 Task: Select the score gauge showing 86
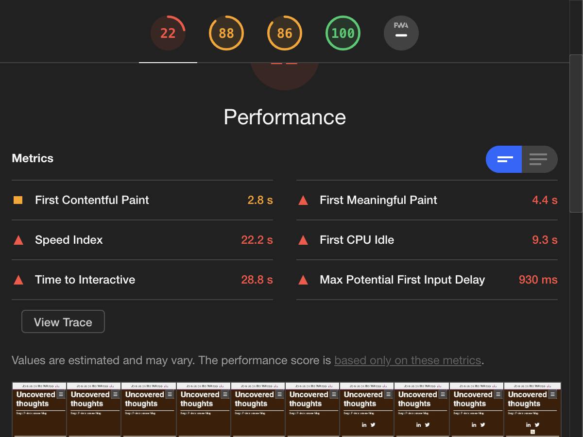tap(285, 33)
